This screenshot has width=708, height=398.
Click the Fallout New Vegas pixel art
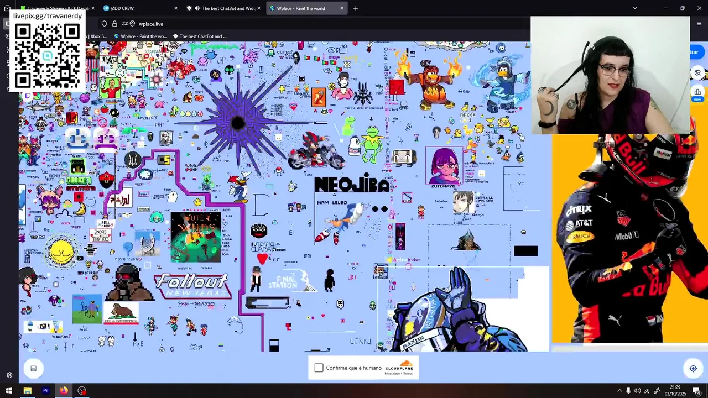point(193,286)
